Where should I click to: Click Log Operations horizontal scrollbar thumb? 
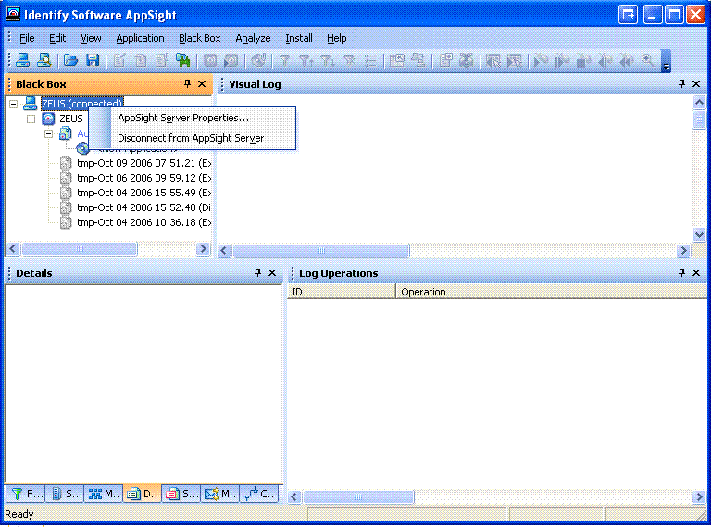pos(358,496)
